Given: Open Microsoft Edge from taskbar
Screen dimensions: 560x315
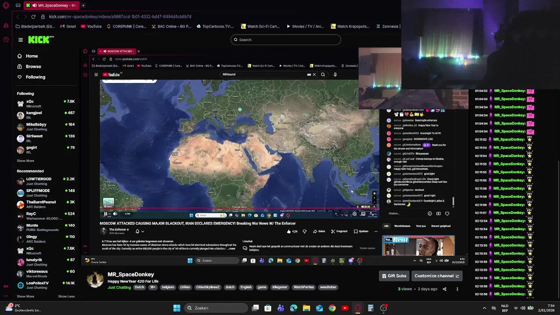Looking at the screenshot, I should pos(294,308).
